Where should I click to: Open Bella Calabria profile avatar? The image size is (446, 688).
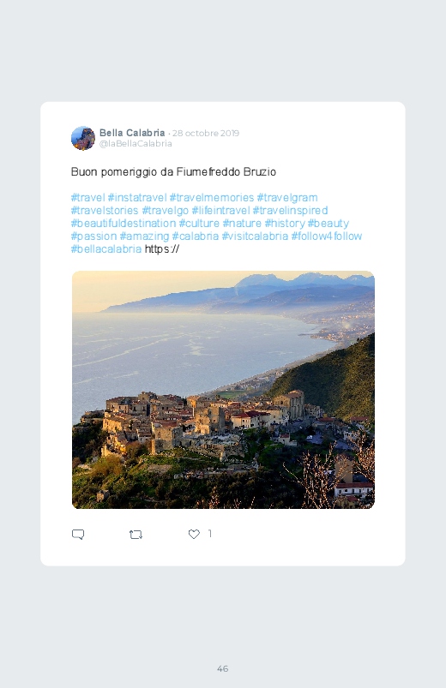[83, 138]
